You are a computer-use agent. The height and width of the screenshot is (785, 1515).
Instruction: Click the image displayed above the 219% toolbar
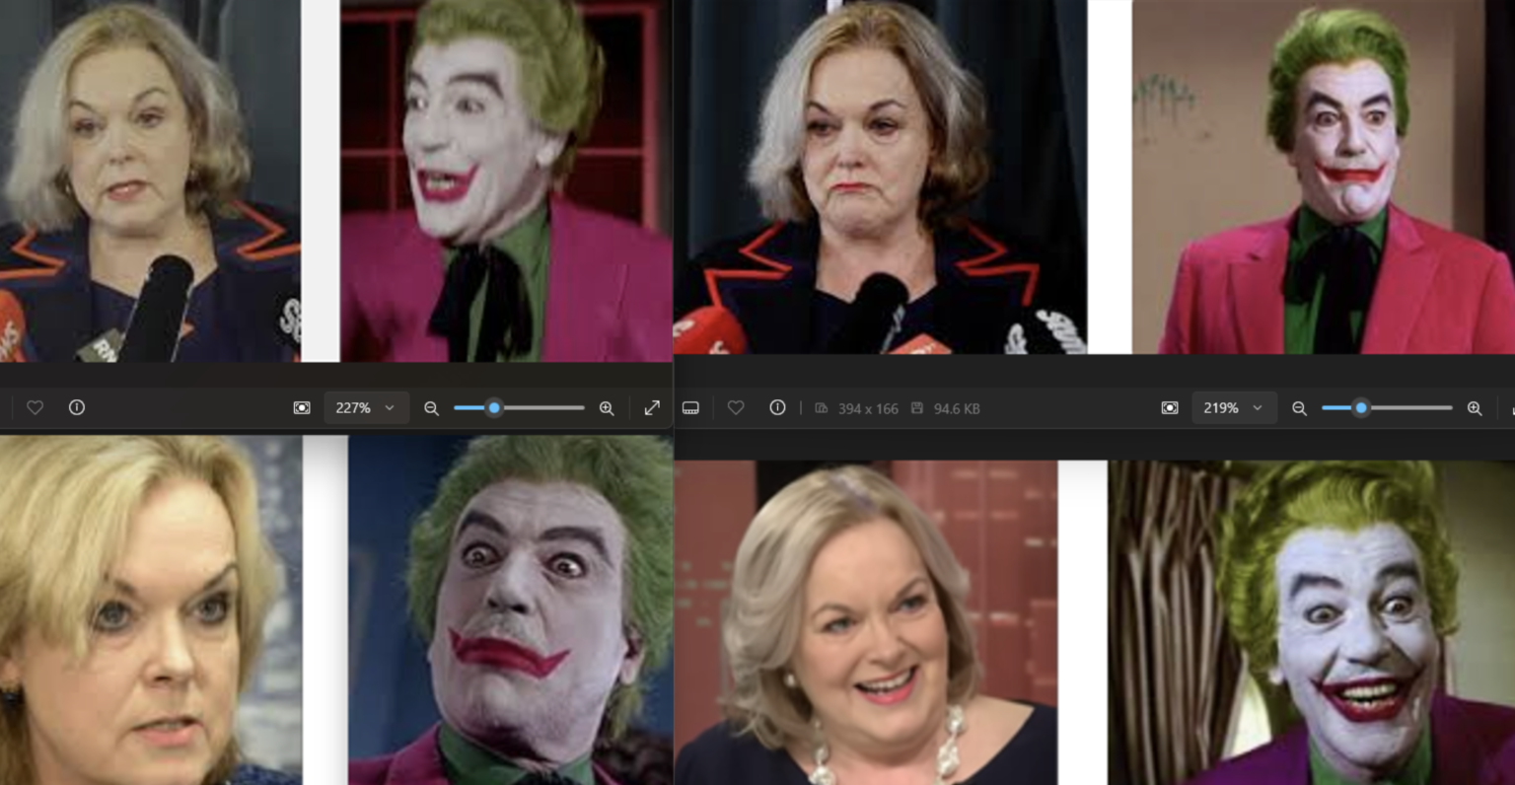(x=1093, y=178)
